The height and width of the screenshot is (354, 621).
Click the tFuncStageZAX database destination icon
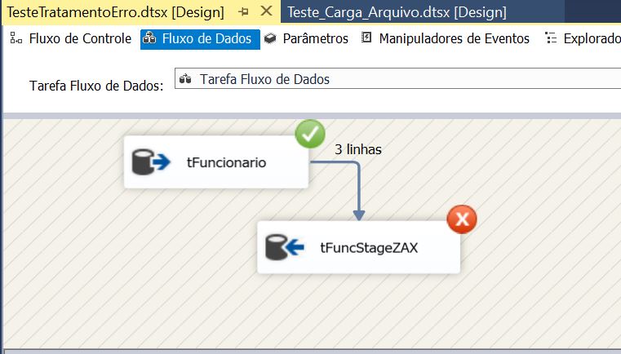[284, 247]
